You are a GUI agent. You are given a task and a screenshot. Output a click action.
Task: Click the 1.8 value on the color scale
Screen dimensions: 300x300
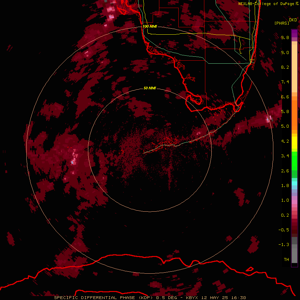pyautogui.click(x=285, y=186)
